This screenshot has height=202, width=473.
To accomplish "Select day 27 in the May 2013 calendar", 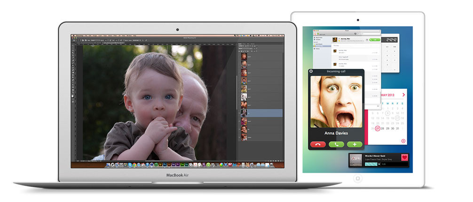I will (377, 128).
